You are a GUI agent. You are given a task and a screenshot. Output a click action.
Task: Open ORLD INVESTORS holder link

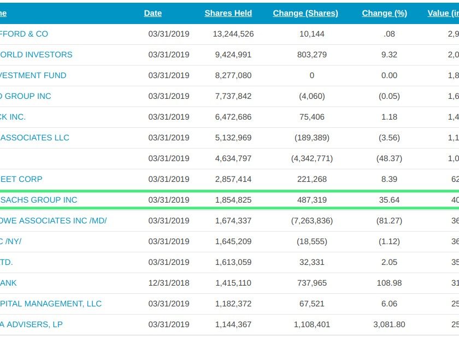click(x=36, y=55)
